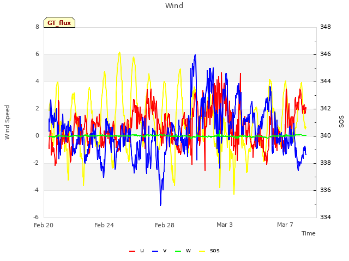Click the Feb 28 date tick label
The width and height of the screenshot is (349, 261).
pos(165,225)
